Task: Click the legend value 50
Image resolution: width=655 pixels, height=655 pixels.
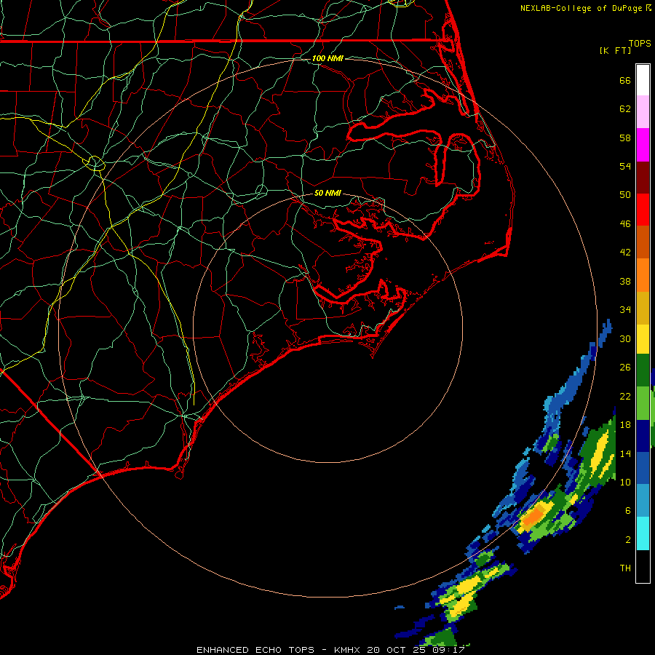Action: click(x=625, y=195)
